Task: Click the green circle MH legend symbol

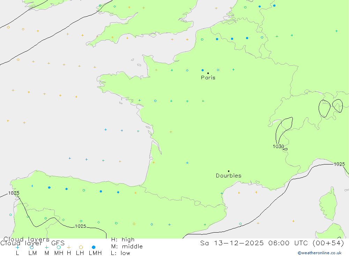Action: click(x=59, y=247)
